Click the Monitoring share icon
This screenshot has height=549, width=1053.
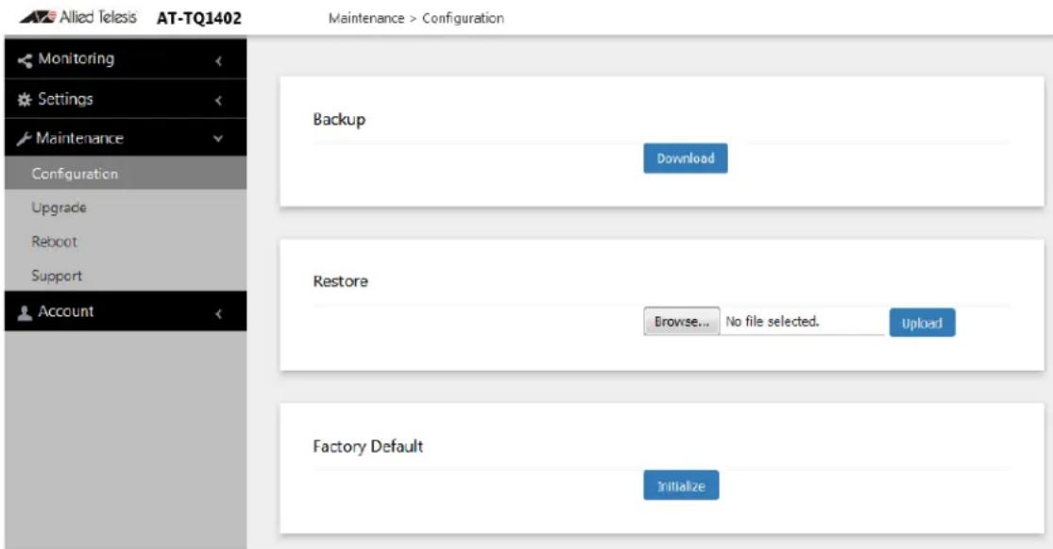(25, 61)
